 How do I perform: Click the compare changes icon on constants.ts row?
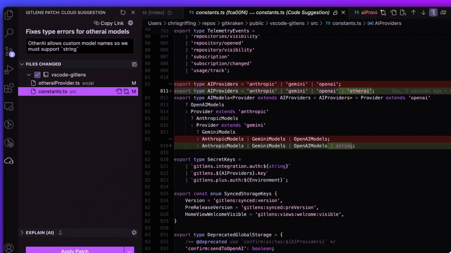coord(126,91)
